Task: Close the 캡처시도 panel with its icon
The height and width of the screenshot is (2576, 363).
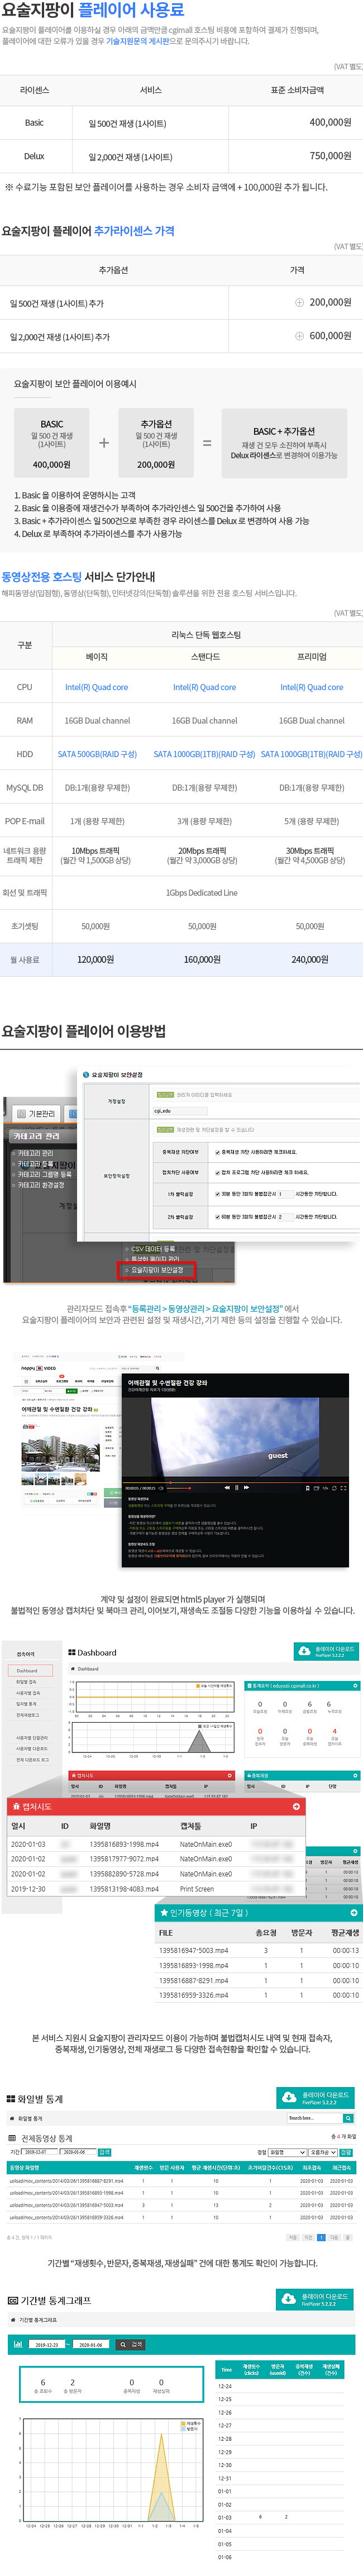Action: coord(296,1807)
